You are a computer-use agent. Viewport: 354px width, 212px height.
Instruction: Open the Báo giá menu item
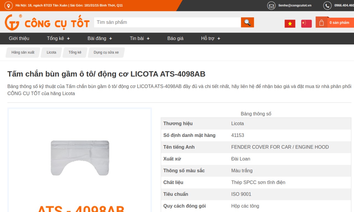pyautogui.click(x=175, y=38)
